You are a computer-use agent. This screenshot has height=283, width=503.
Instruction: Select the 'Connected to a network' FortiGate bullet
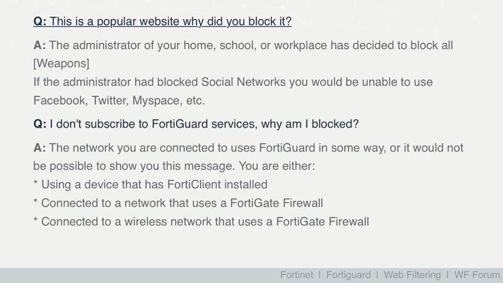pyautogui.click(x=178, y=203)
